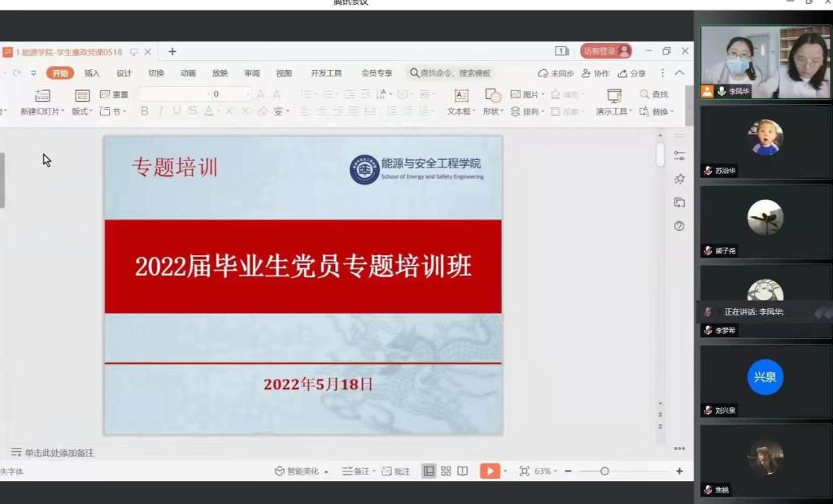Click the Smart Beautify (智能美化) button

tap(301, 471)
